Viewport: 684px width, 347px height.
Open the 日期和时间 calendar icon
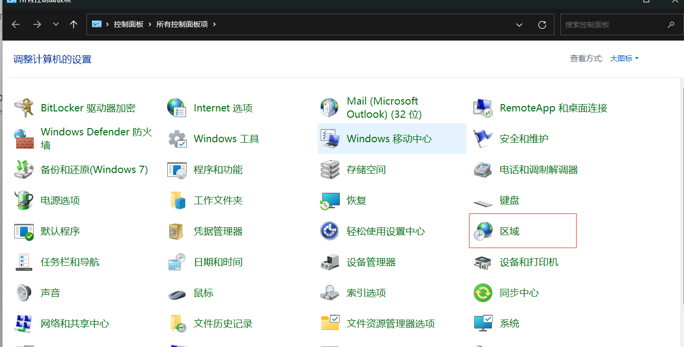click(x=177, y=262)
